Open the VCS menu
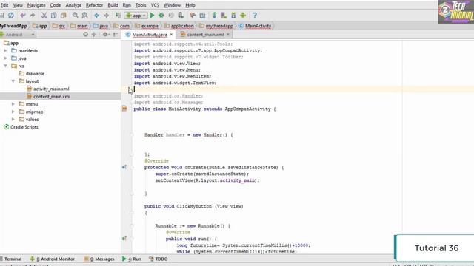The width and height of the screenshot is (474, 266). pyautogui.click(x=155, y=5)
